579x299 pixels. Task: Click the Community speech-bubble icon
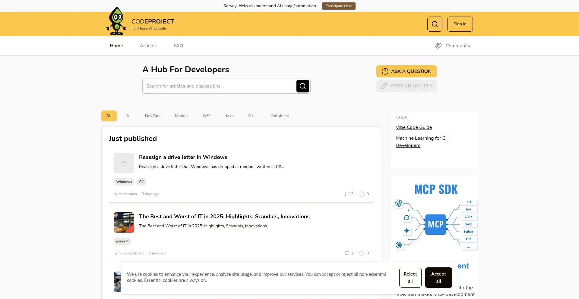pyautogui.click(x=438, y=46)
